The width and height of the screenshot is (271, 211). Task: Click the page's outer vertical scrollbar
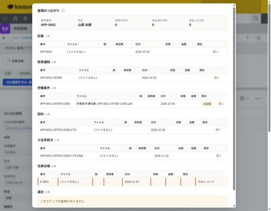pyautogui.click(x=269, y=68)
